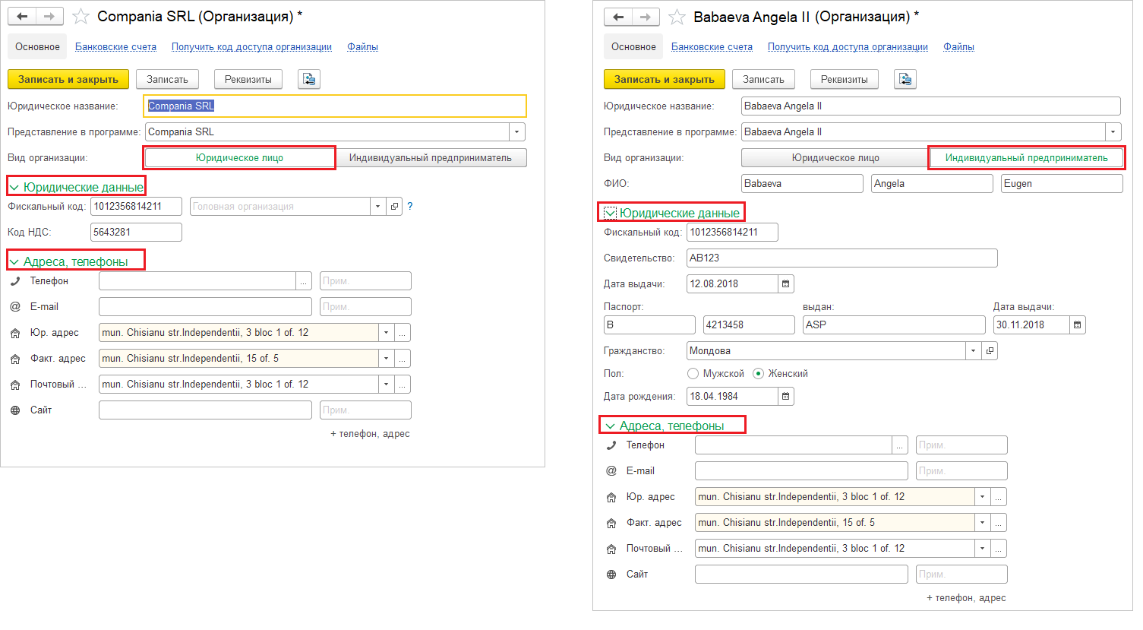Click Свидетельство field containing AB123
The height and width of the screenshot is (630, 1143).
(842, 258)
